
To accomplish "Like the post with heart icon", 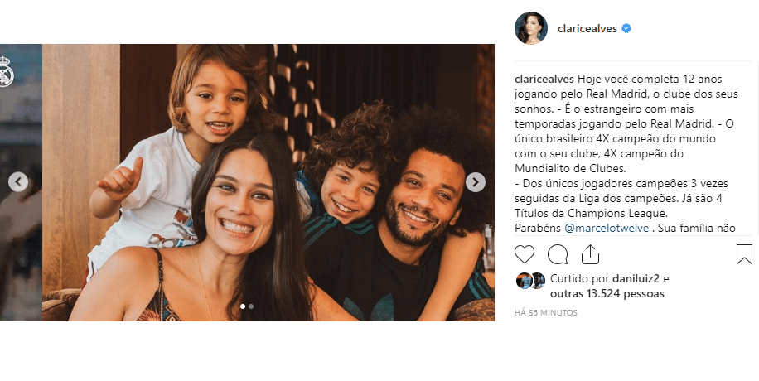I will click(525, 254).
